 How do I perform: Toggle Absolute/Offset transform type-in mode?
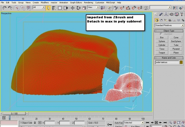click(40, 123)
